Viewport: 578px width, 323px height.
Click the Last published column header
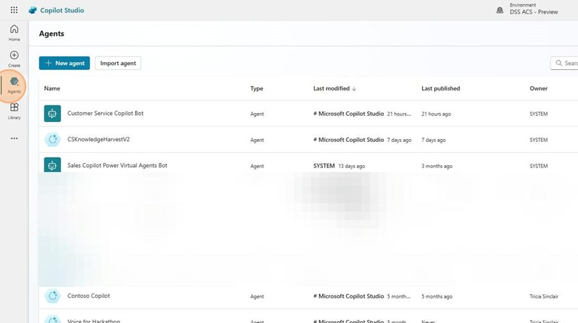[441, 89]
